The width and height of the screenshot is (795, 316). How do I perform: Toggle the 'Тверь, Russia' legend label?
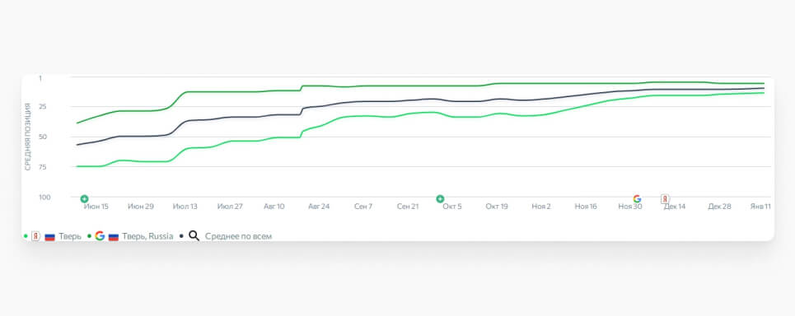[x=147, y=236]
